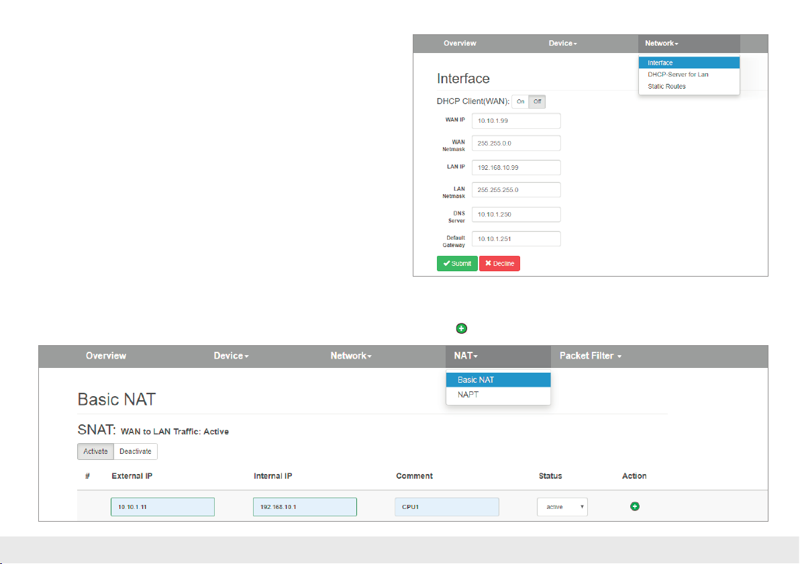The height and width of the screenshot is (564, 800).
Task: Expand the Packet Filter dropdown menu
Action: pyautogui.click(x=590, y=356)
